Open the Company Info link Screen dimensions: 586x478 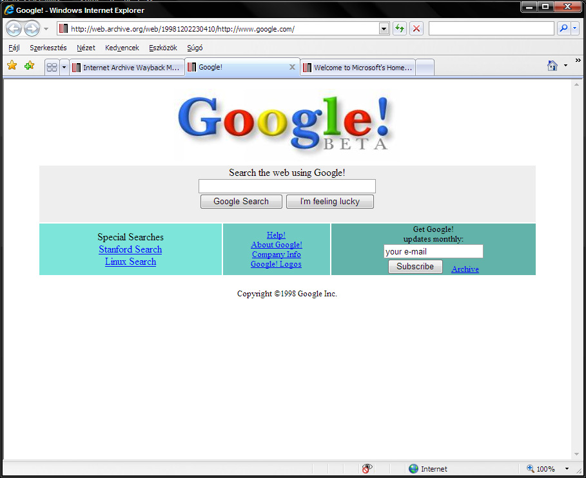[x=276, y=254]
